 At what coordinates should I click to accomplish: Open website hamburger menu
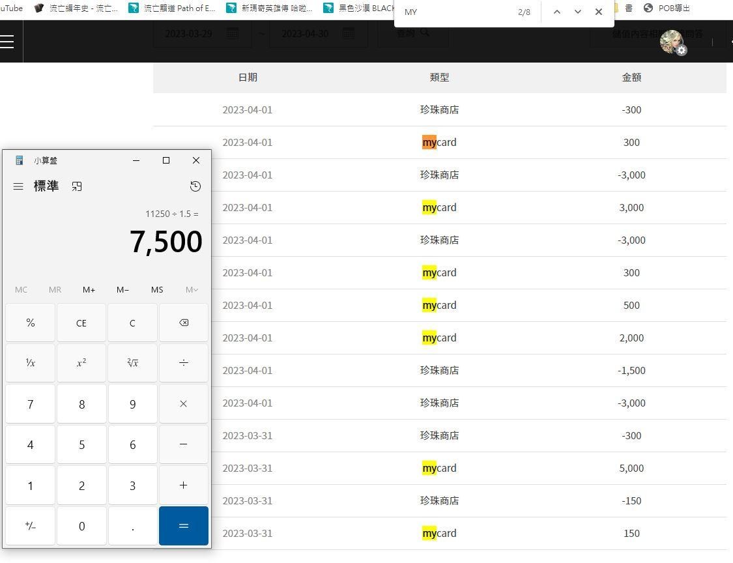(x=7, y=42)
